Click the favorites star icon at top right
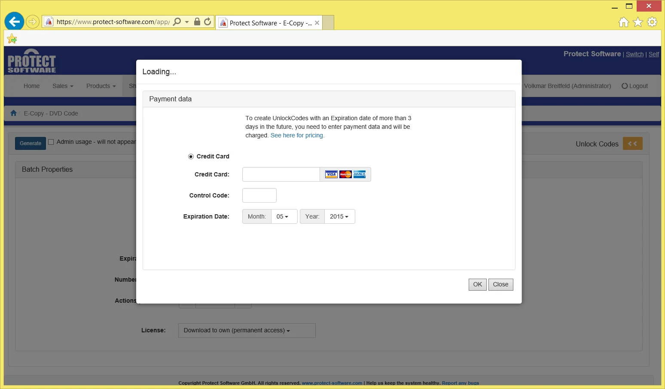The width and height of the screenshot is (665, 389). 638,22
